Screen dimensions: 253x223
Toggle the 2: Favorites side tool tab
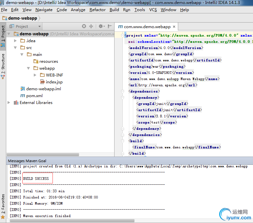coord(3,206)
